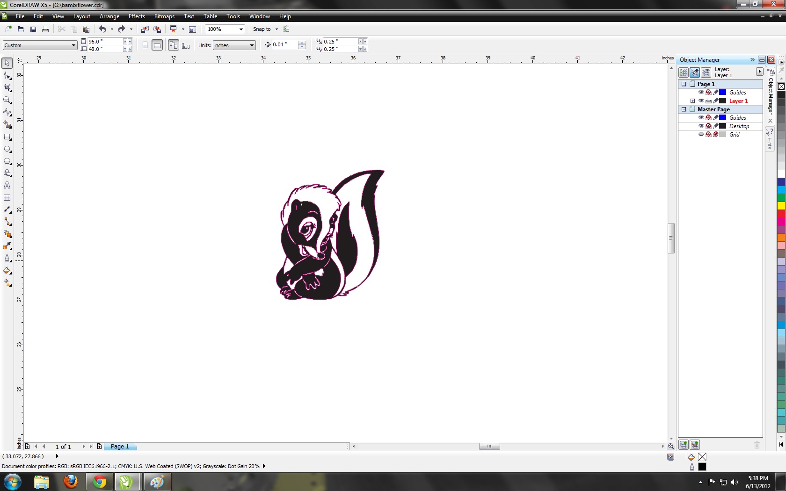
Task: Open the undo history dropdown arrow
Action: 111,29
